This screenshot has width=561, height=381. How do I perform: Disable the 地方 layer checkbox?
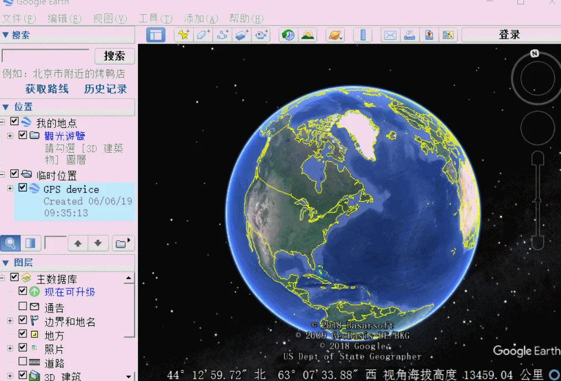23,334
